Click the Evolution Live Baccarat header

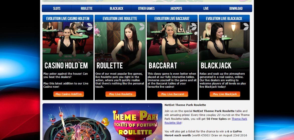[172, 18]
